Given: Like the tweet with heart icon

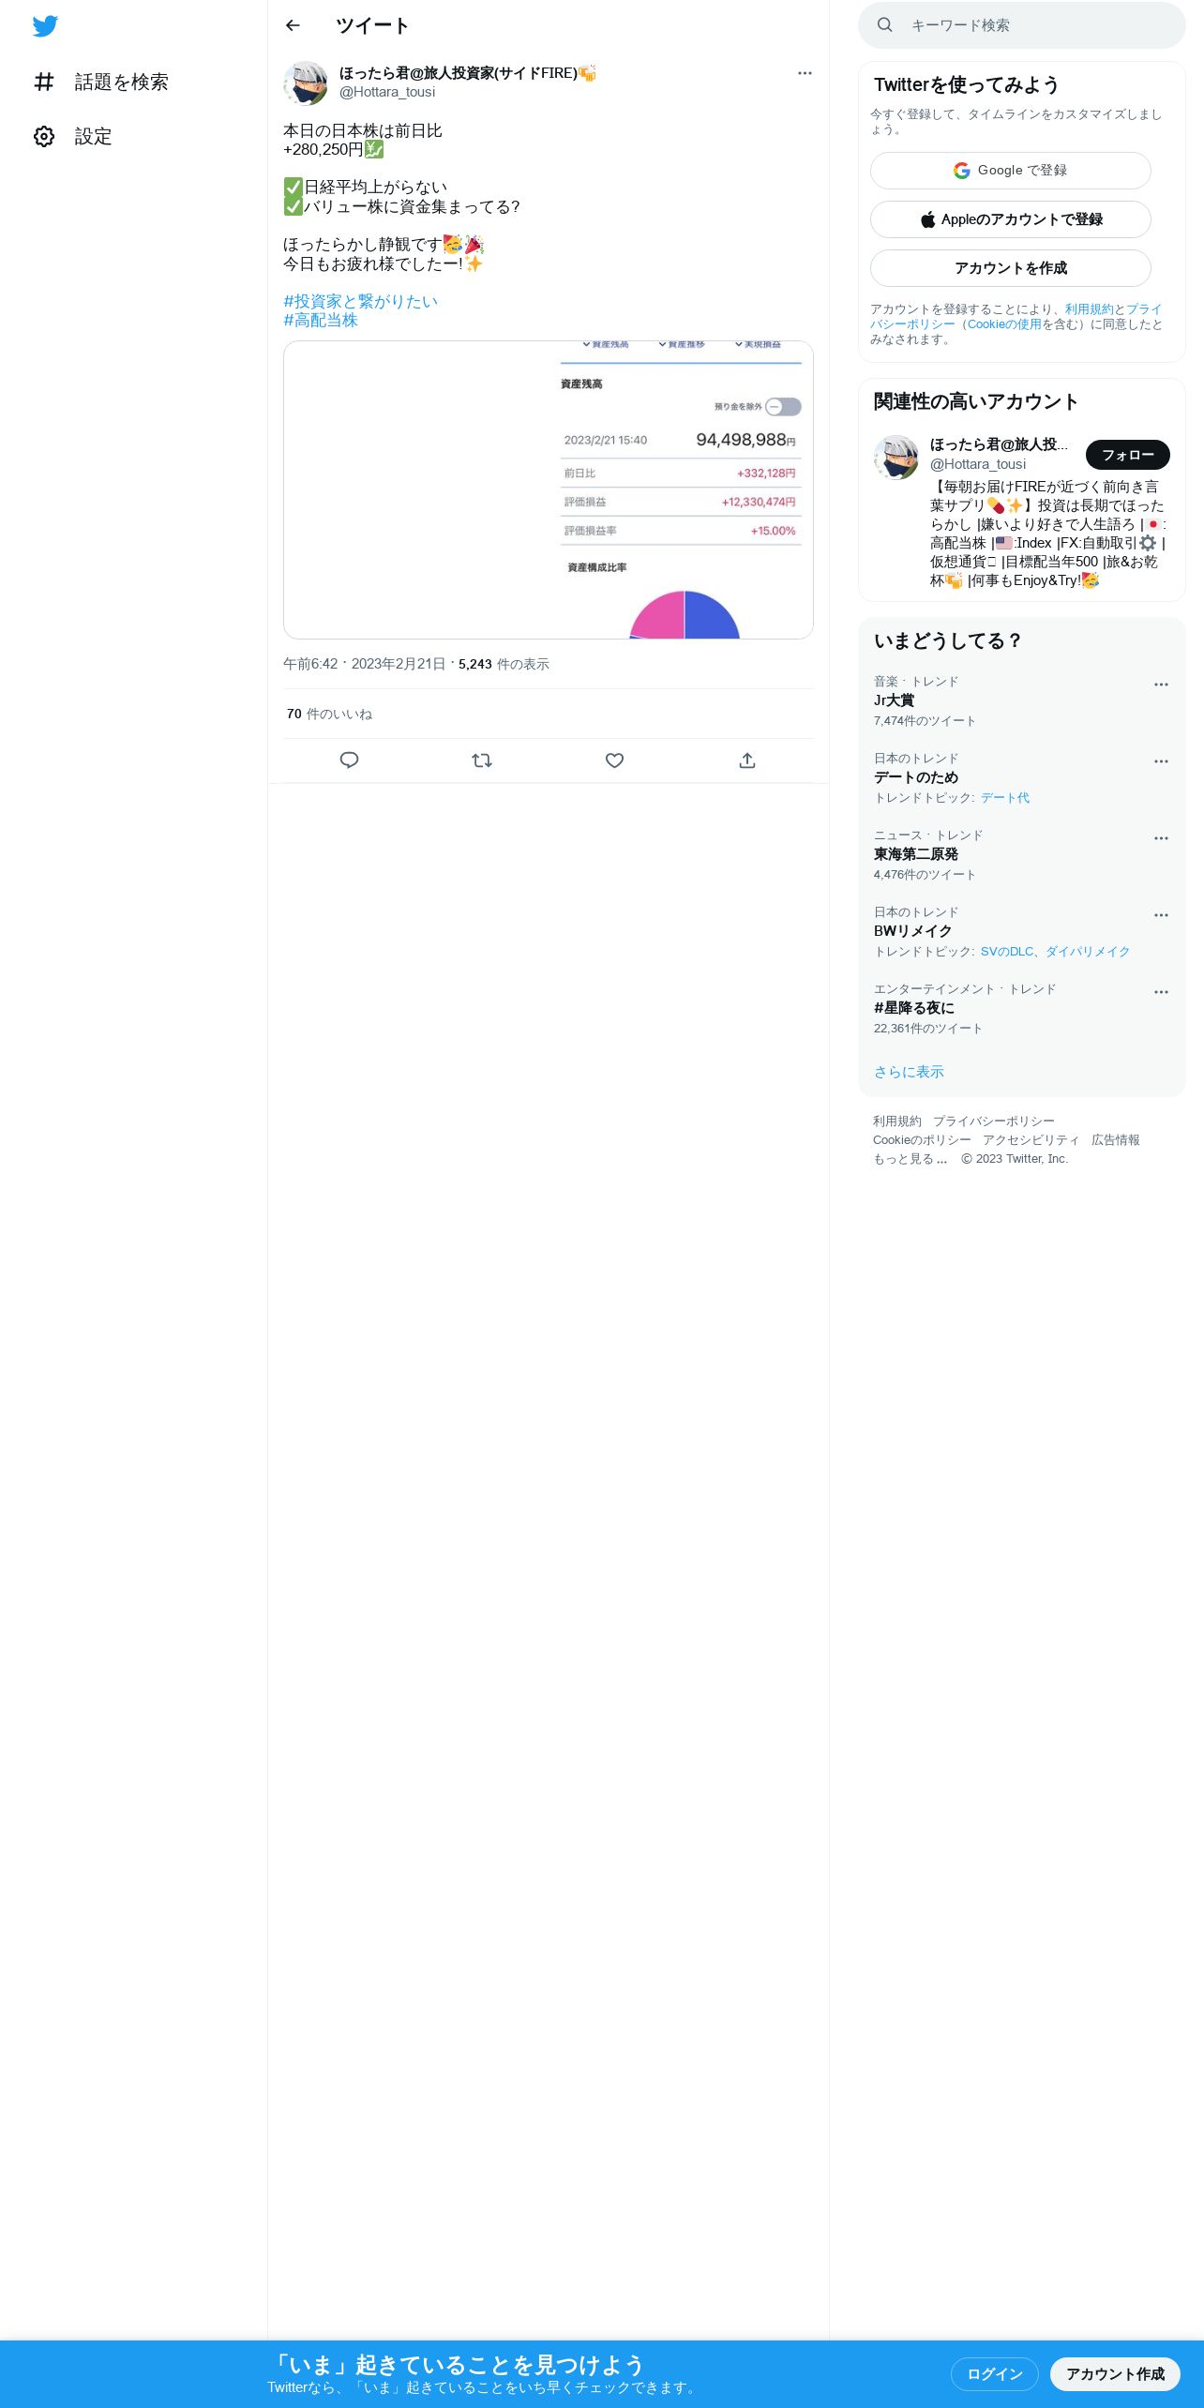Looking at the screenshot, I should pos(614,760).
